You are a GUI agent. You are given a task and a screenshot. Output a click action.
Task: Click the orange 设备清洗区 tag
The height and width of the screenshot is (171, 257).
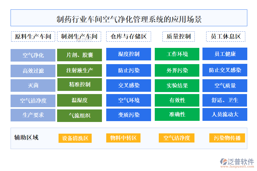(75, 138)
